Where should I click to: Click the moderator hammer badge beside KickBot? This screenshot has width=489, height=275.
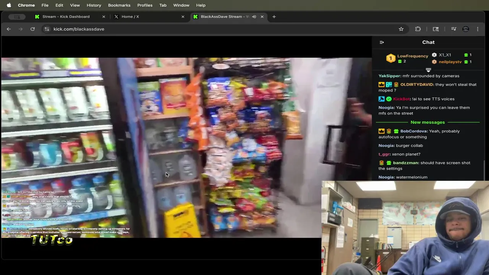[x=381, y=99]
